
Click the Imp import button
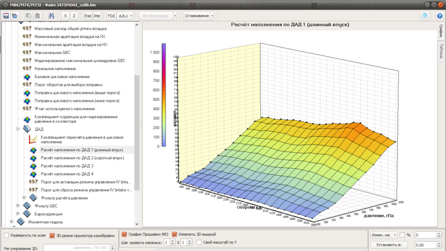97,16
